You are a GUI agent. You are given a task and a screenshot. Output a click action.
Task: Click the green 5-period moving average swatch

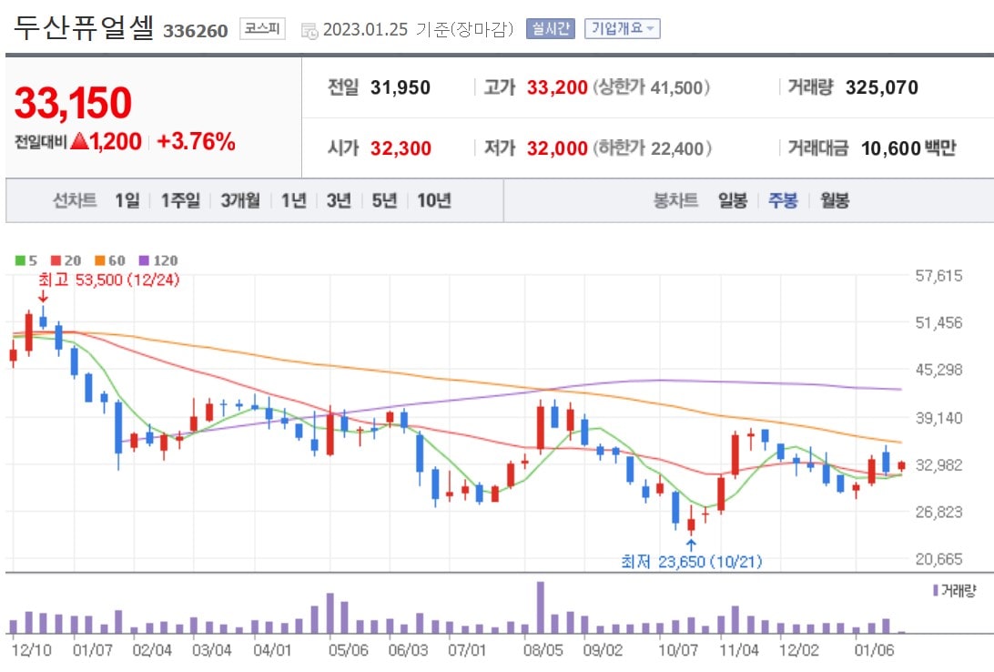pos(20,260)
